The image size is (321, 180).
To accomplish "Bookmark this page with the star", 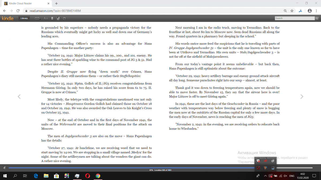I will pyautogui.click(x=292, y=11).
